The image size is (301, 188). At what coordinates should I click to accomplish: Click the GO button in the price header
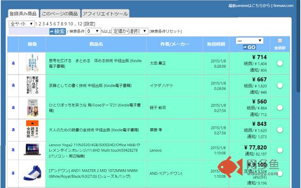click(x=249, y=47)
